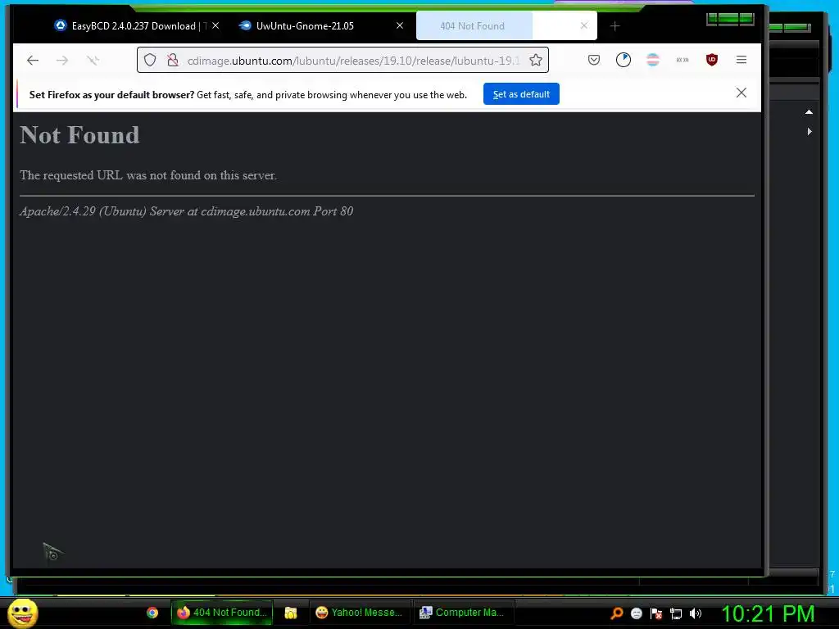Click the gray reader extension icon
Image resolution: width=839 pixels, height=629 pixels.
pos(683,60)
